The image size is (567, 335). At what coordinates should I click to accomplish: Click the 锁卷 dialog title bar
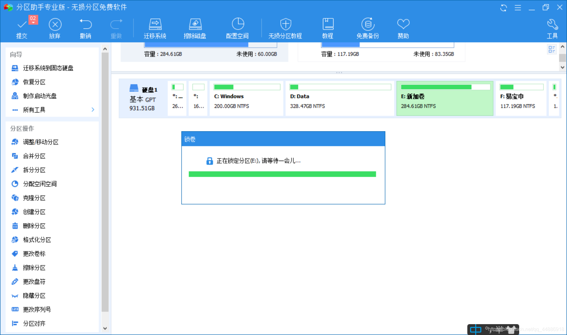point(283,139)
